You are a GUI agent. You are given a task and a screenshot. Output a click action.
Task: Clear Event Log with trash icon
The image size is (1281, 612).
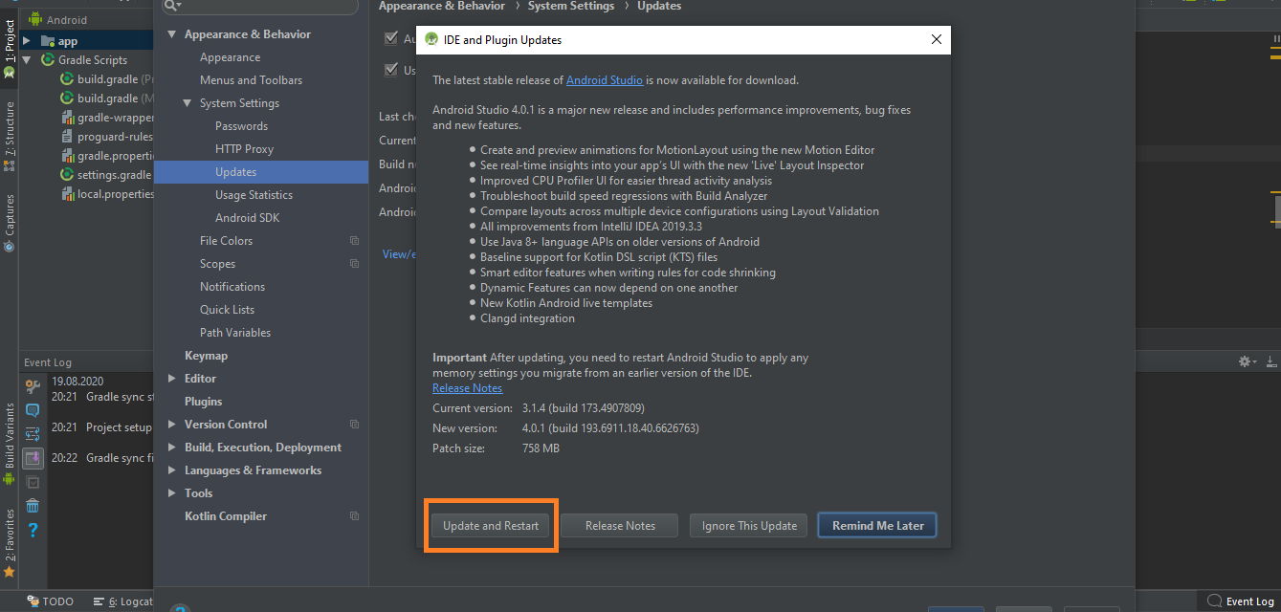point(33,506)
